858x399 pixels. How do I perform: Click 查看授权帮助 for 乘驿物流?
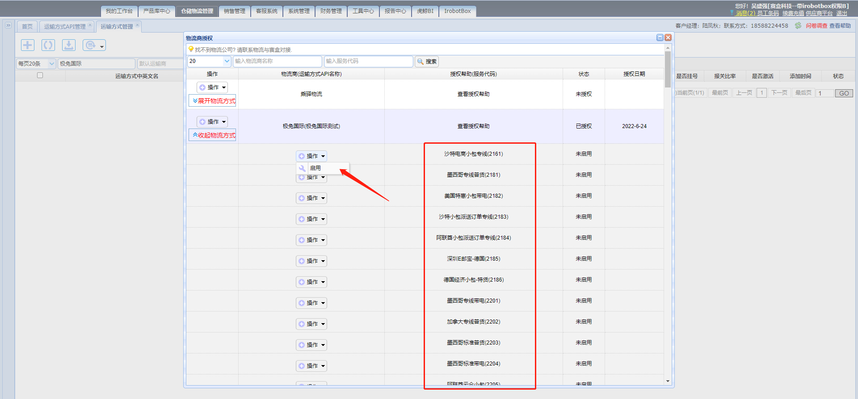click(x=473, y=94)
